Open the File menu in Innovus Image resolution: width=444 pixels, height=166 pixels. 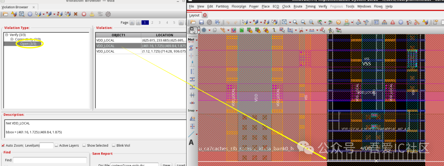(192, 6)
